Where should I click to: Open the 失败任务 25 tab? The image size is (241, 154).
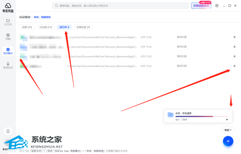click(83, 27)
